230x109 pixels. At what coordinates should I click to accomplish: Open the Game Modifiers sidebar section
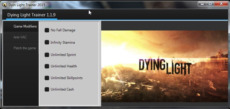click(x=21, y=26)
